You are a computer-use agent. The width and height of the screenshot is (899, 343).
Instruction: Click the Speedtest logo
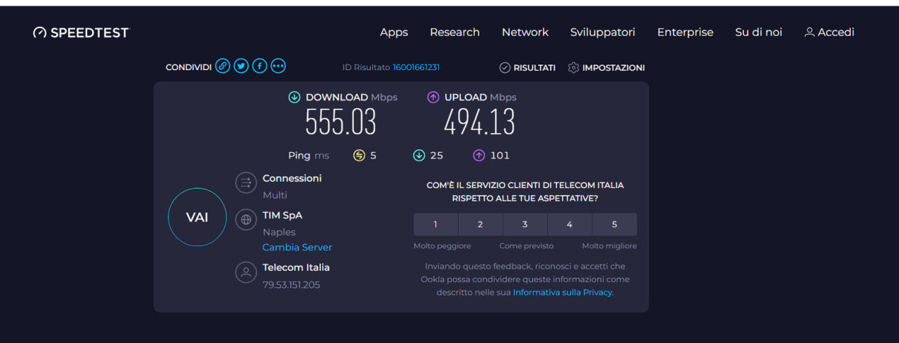point(81,32)
